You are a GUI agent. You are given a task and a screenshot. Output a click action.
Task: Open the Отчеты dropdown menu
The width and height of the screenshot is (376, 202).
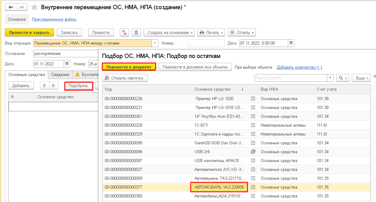tap(242, 32)
